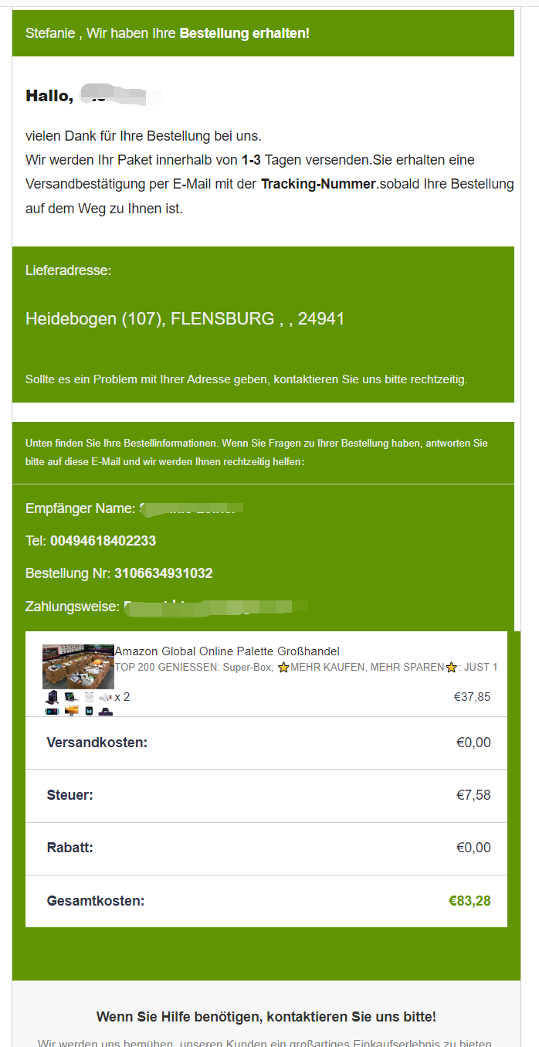Click the handheld game console icon
Image resolution: width=539 pixels, height=1047 pixels.
pyautogui.click(x=52, y=712)
